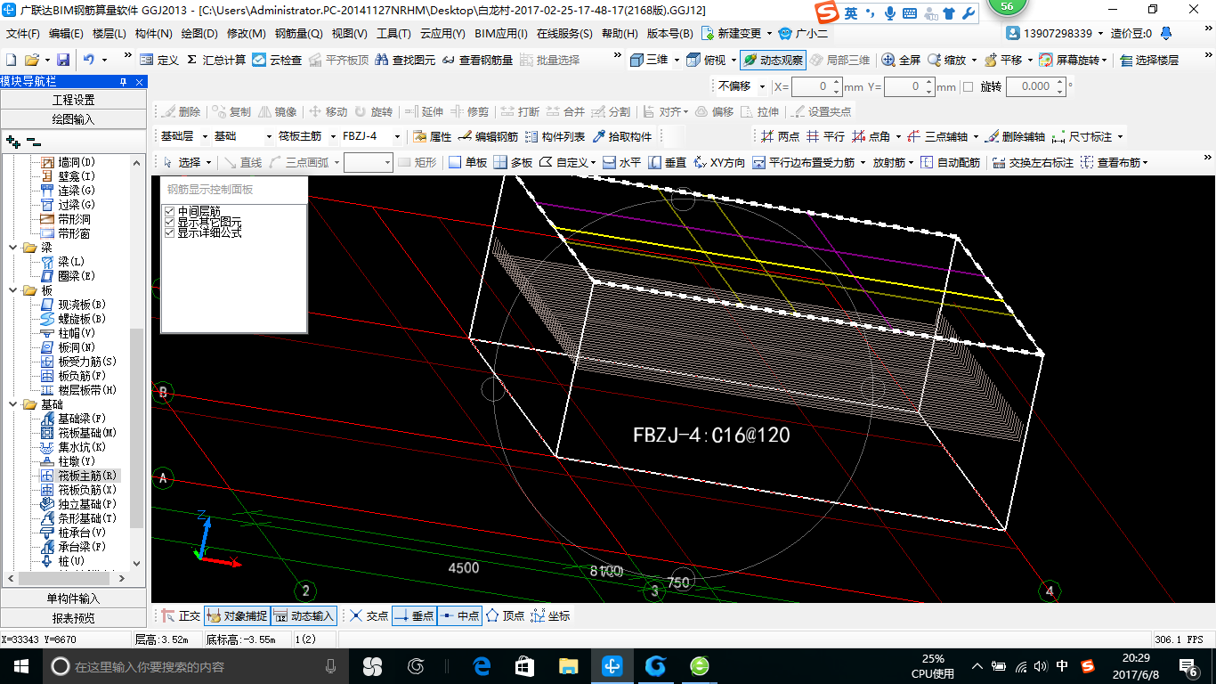Click 工程设置 navigation button

click(x=73, y=100)
